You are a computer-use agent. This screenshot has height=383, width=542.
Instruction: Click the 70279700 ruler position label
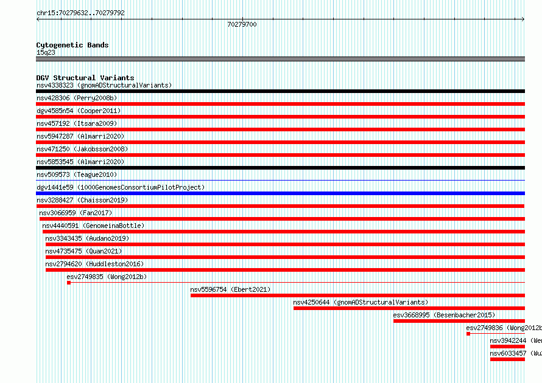pyautogui.click(x=242, y=24)
